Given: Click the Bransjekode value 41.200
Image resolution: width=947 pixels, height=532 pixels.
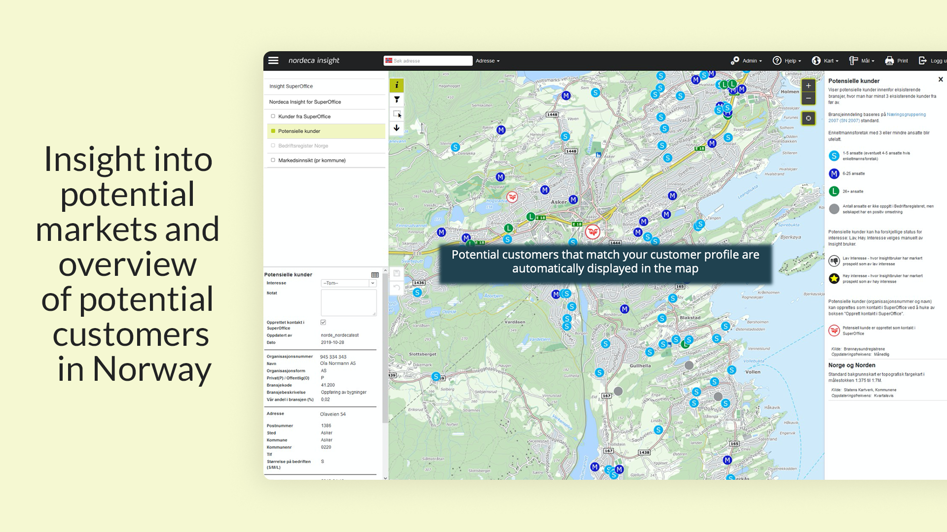Looking at the screenshot, I should click(328, 385).
